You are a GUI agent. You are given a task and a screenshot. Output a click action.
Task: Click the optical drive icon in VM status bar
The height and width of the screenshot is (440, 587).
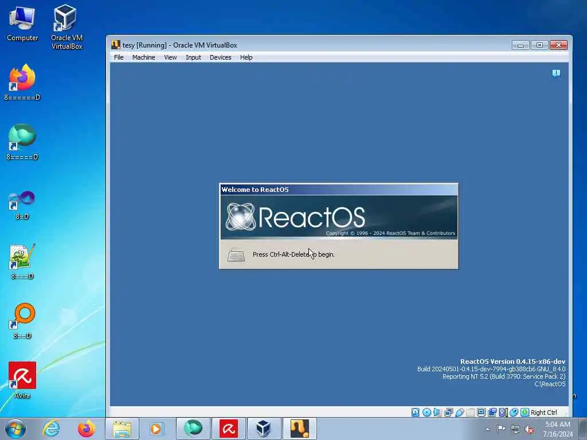click(x=426, y=412)
